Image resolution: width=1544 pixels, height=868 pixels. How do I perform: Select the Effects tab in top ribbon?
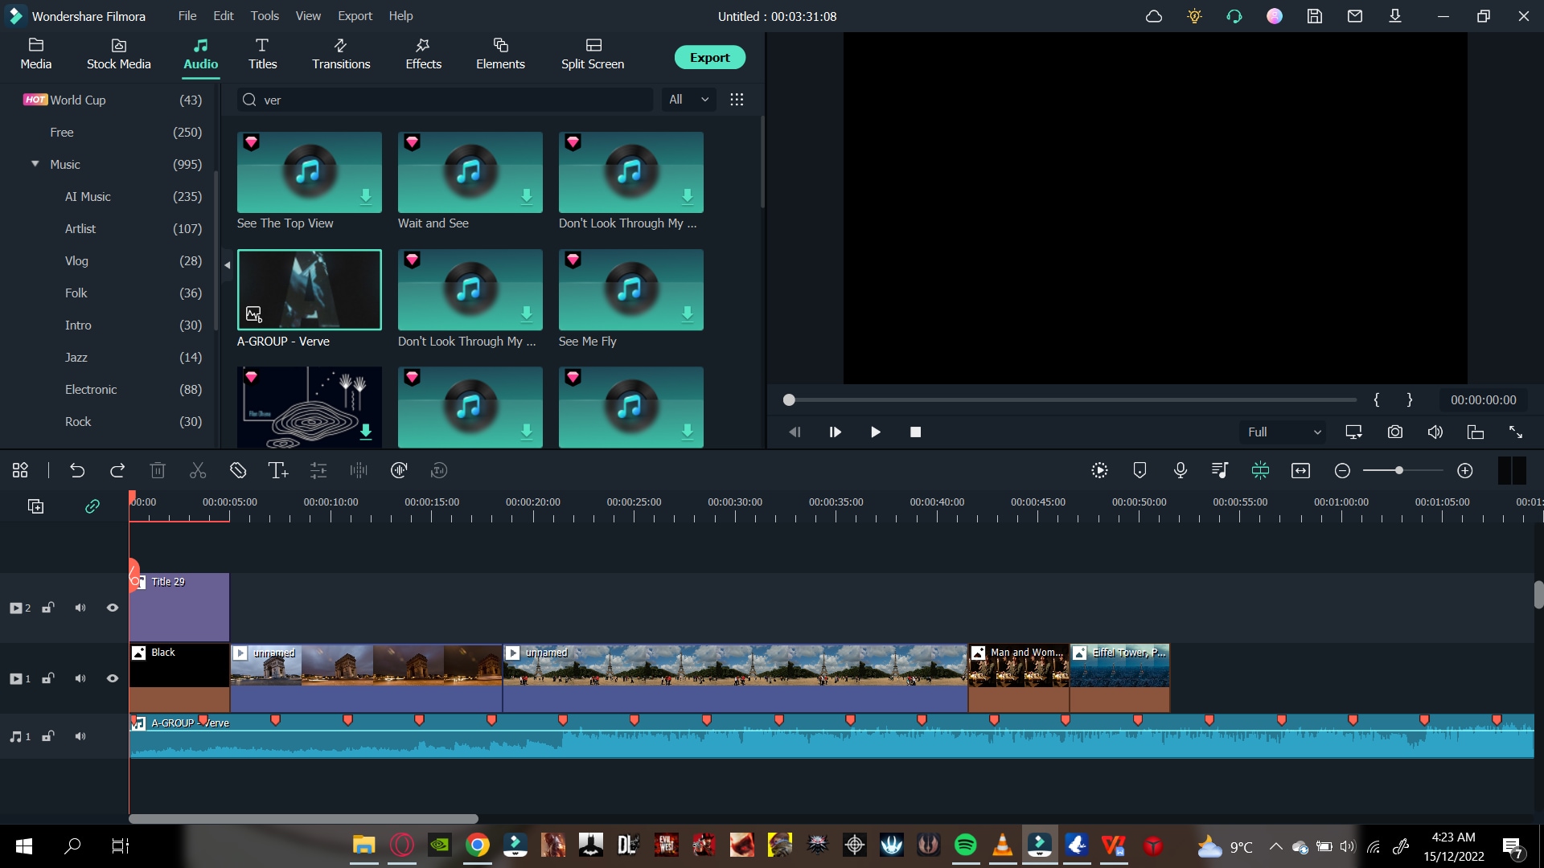(x=422, y=54)
